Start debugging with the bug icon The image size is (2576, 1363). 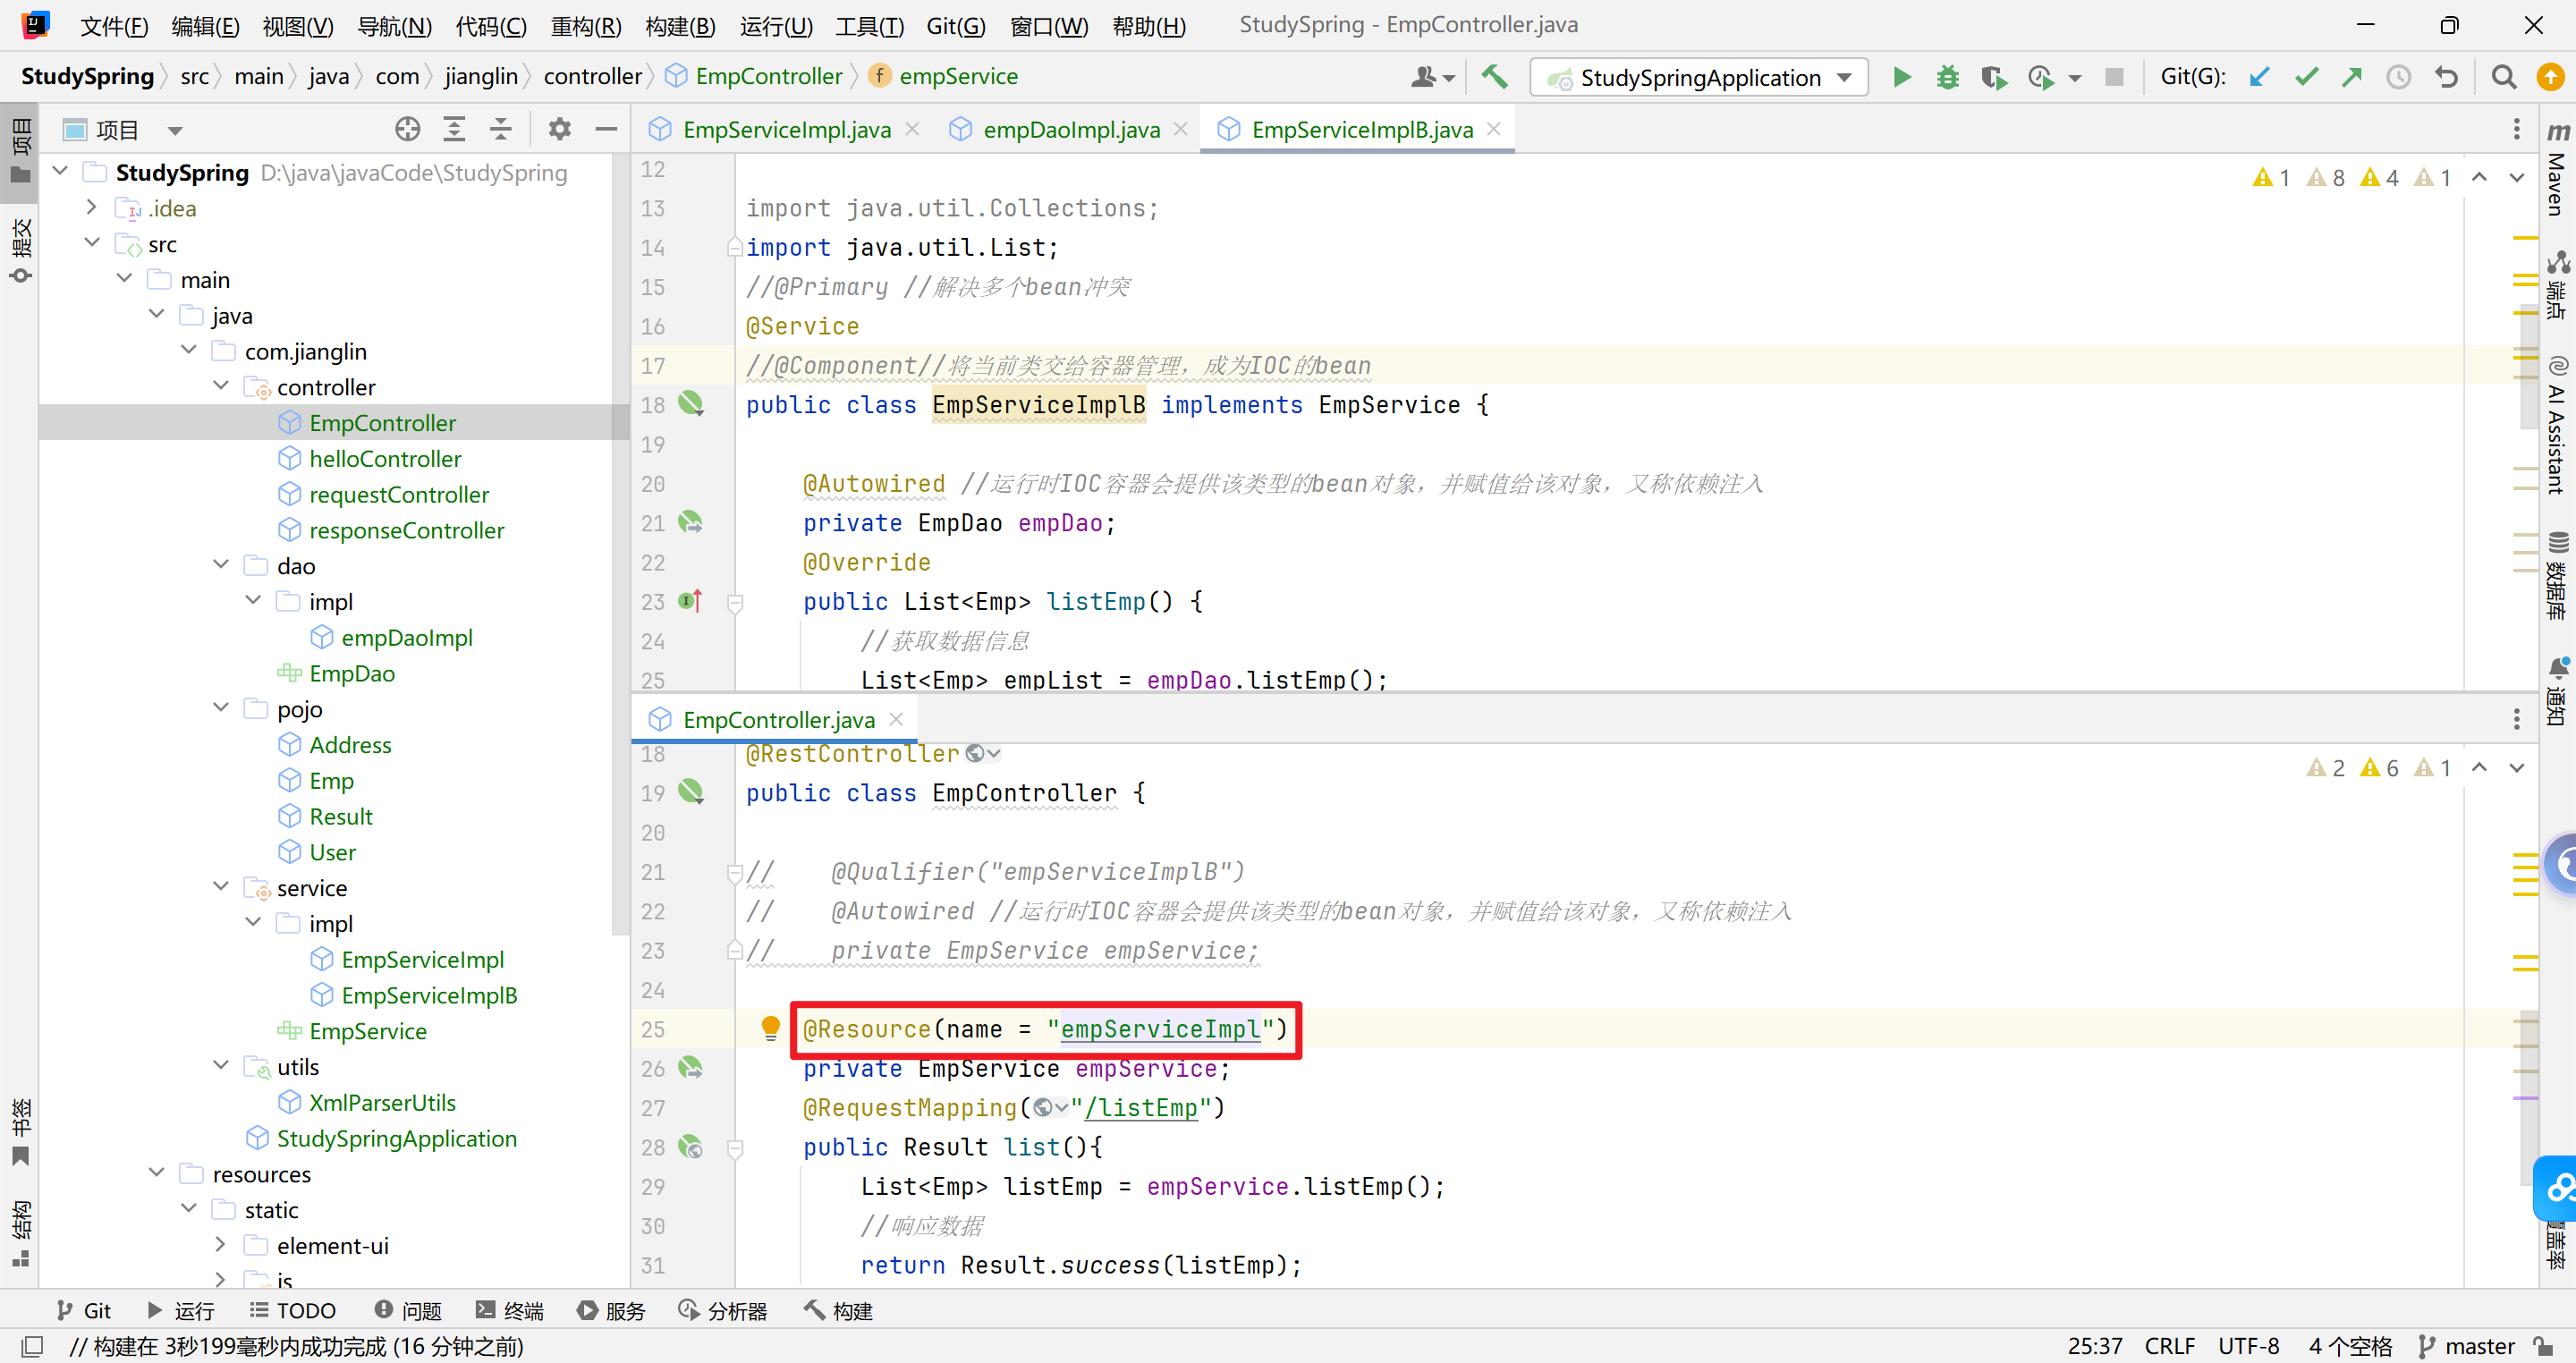point(1947,77)
